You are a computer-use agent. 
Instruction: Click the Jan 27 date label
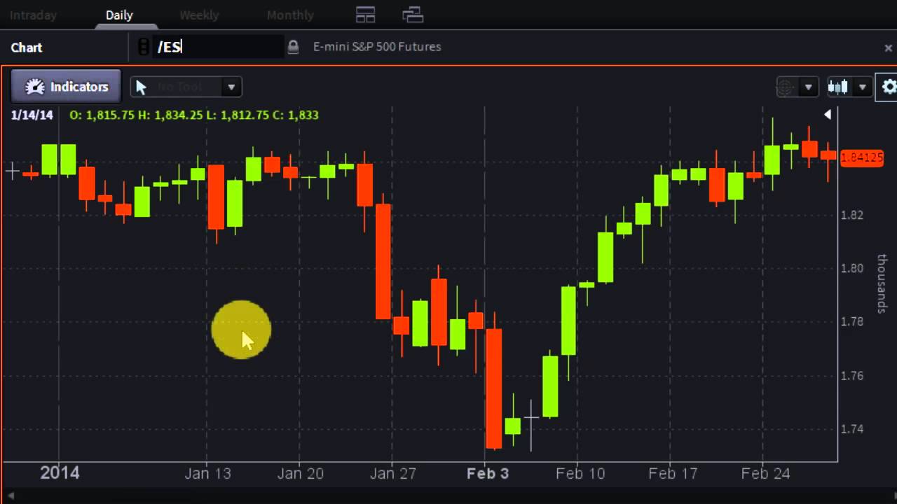[x=393, y=474]
